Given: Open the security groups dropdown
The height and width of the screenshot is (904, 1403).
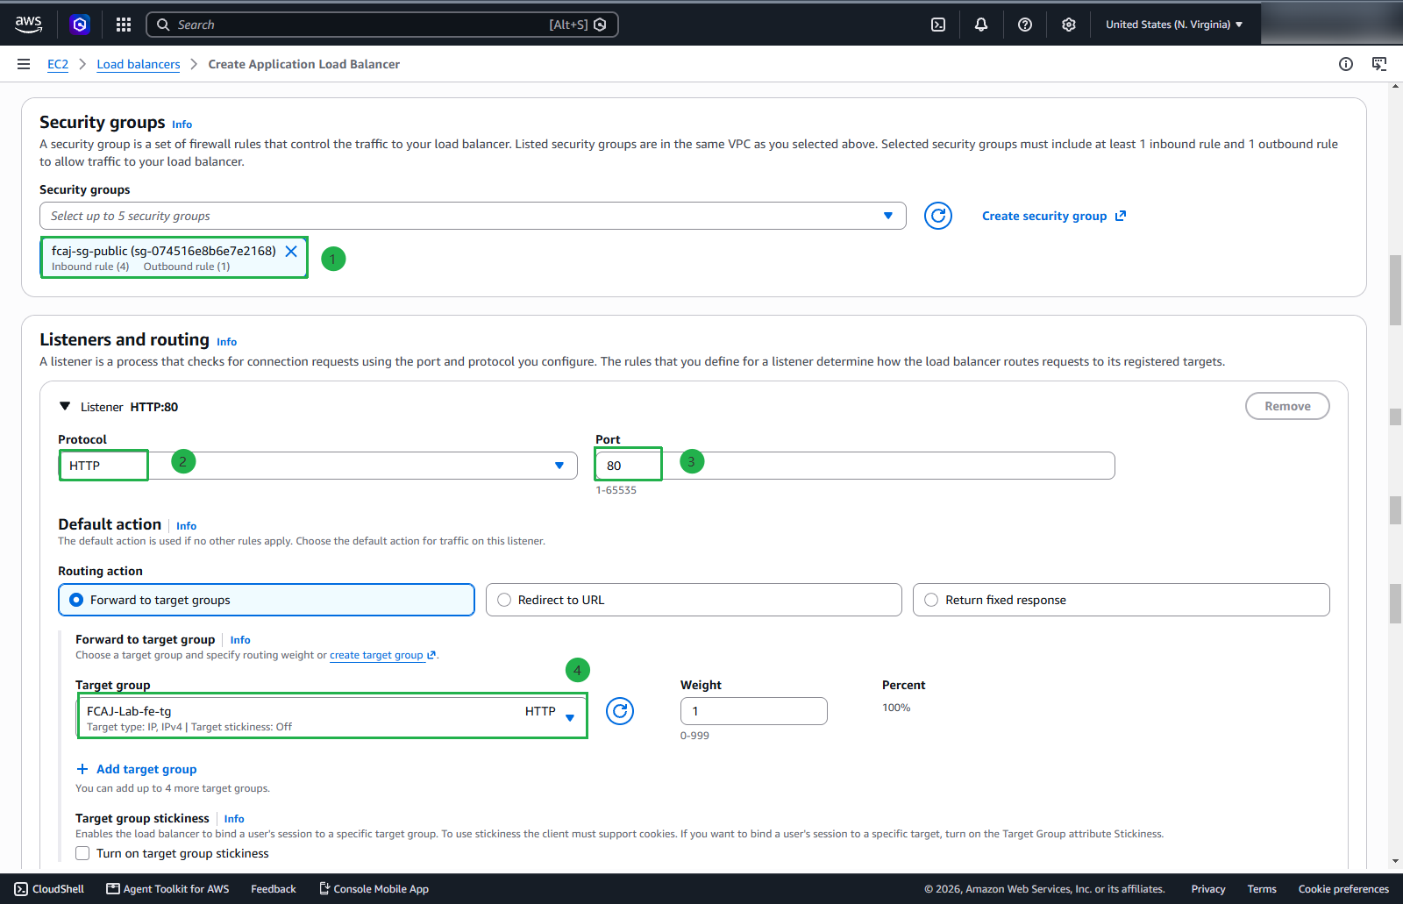Looking at the screenshot, I should pos(473,216).
